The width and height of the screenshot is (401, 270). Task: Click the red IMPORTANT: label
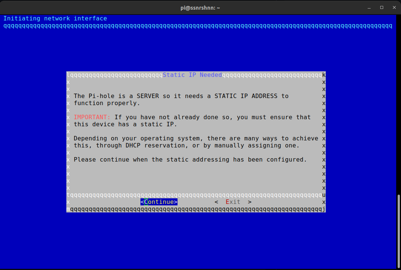92,117
